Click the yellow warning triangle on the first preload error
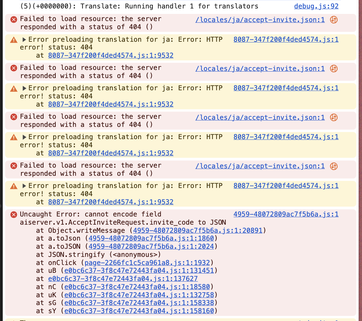Screen dimensions: 362x321 14,40
